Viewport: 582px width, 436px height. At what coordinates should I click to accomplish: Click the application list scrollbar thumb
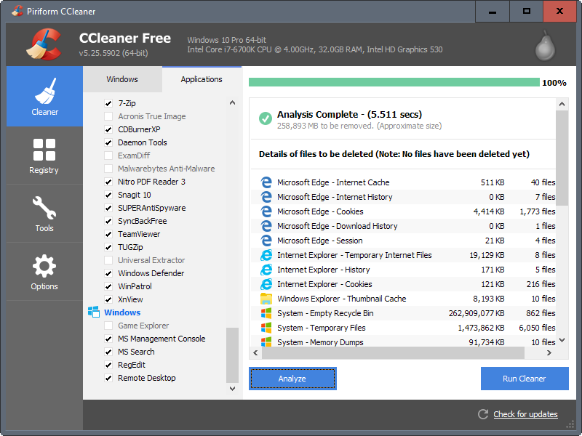[x=232, y=355]
